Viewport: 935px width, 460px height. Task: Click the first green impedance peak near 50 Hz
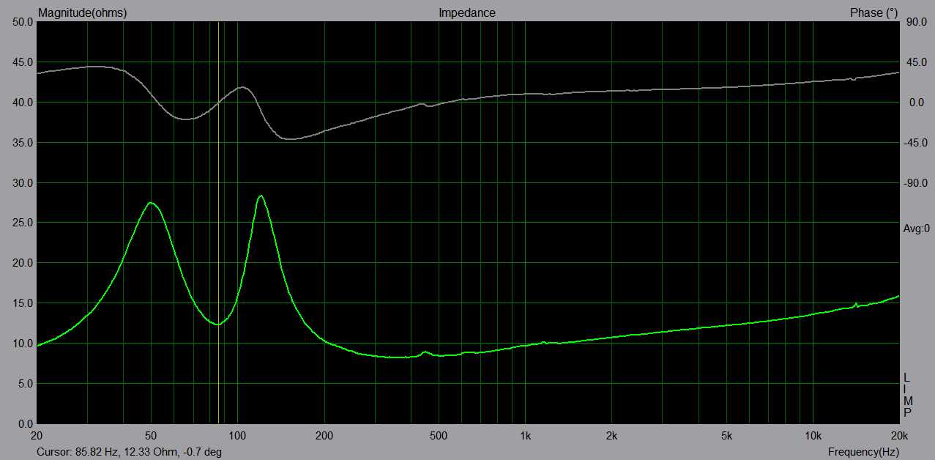tap(150, 203)
